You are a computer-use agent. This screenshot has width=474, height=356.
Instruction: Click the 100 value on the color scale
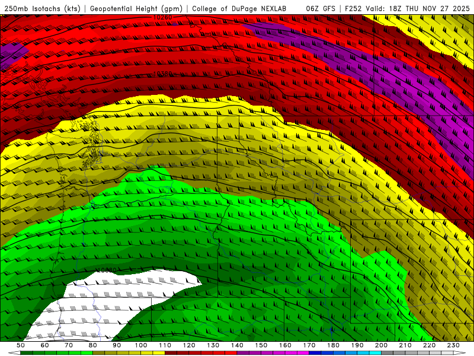coord(141,345)
